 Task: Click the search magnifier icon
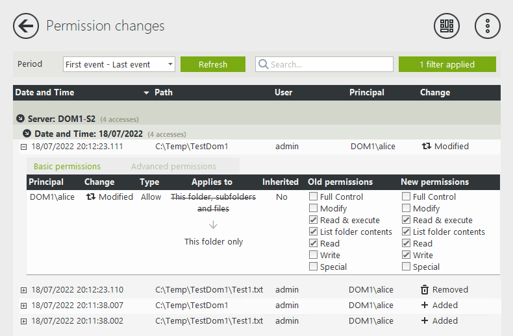point(264,65)
